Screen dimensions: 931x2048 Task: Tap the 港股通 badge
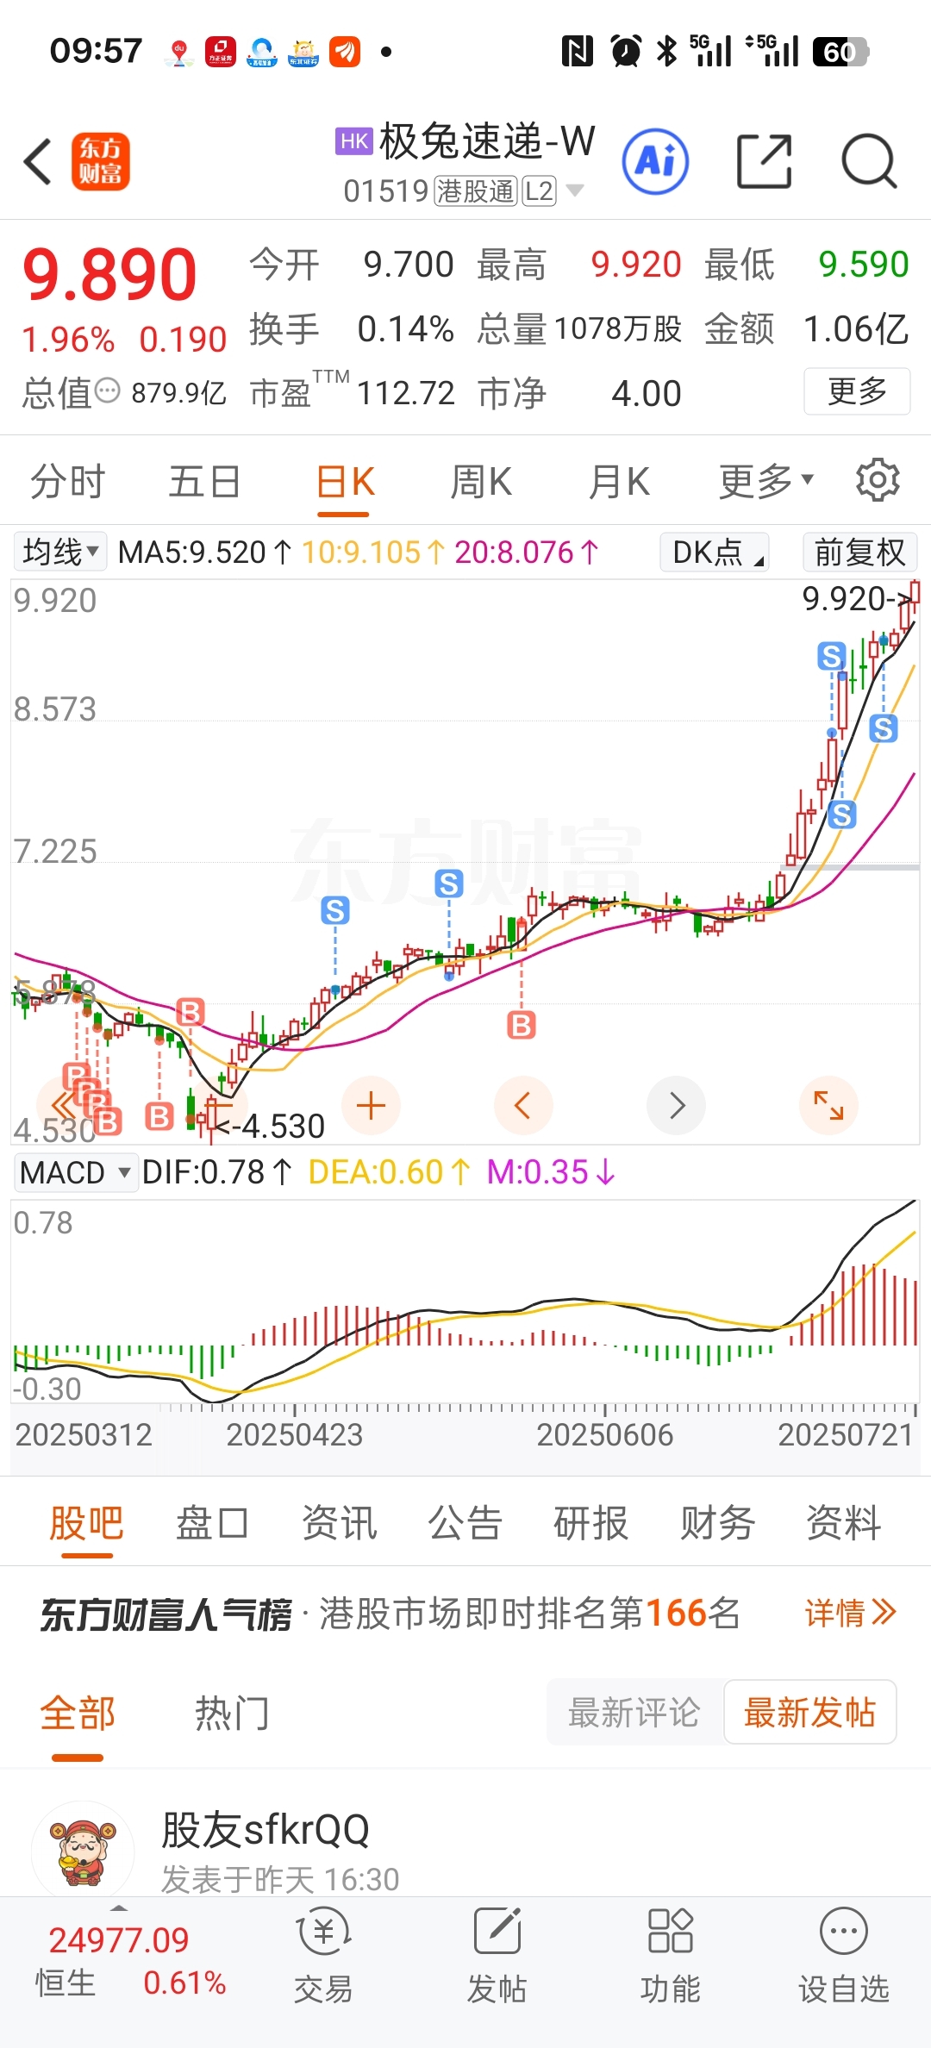[476, 190]
